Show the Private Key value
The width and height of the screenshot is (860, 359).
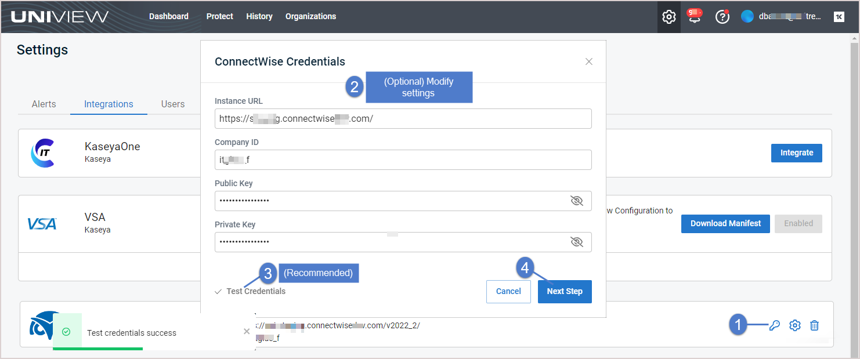576,242
